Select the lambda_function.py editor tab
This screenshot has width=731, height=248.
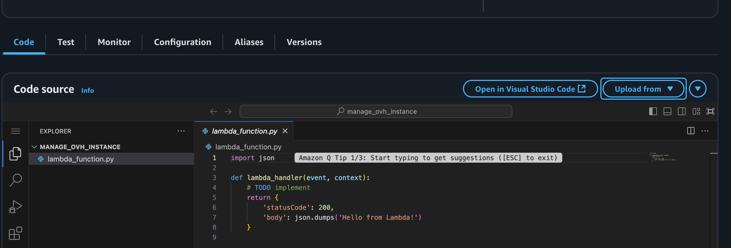pos(244,131)
